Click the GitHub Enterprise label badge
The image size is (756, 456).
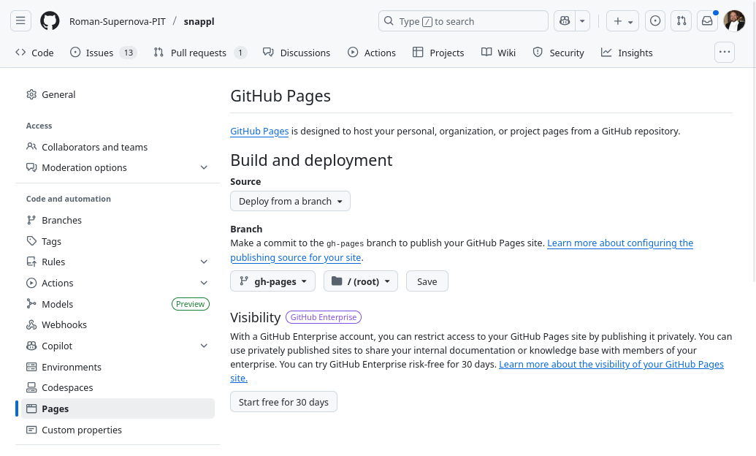[x=324, y=317]
